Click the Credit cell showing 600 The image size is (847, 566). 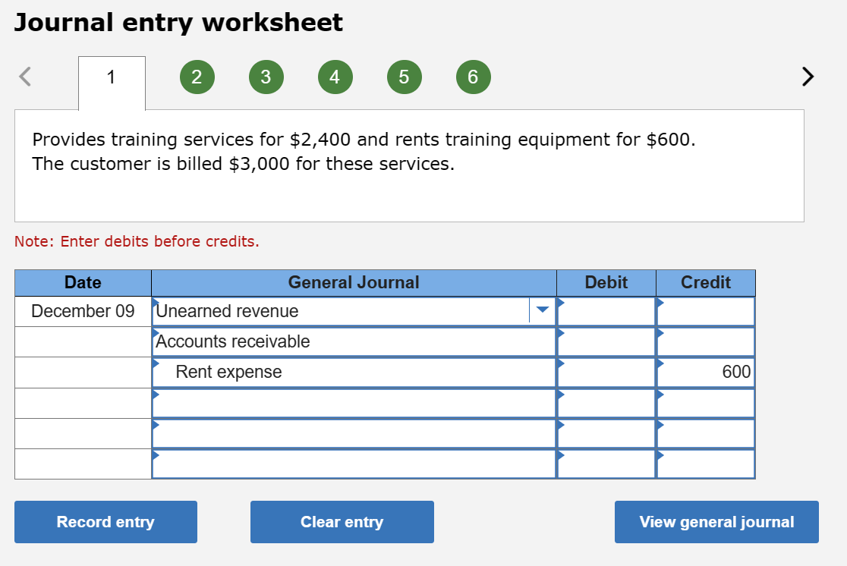pos(704,372)
